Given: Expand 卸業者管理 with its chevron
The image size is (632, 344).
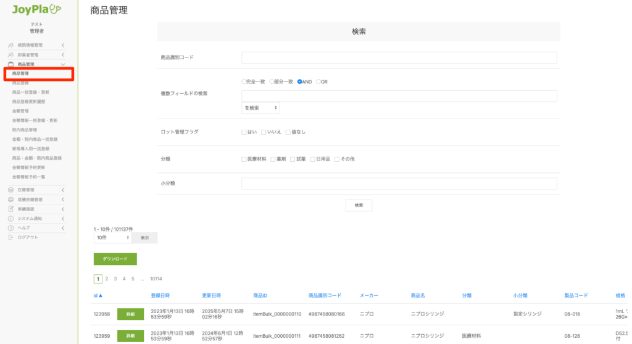Looking at the screenshot, I should pyautogui.click(x=63, y=55).
